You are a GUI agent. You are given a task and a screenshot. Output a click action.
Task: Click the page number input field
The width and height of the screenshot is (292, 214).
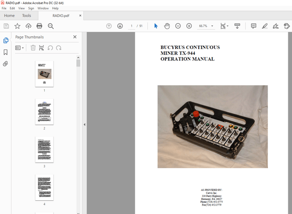pos(131,26)
